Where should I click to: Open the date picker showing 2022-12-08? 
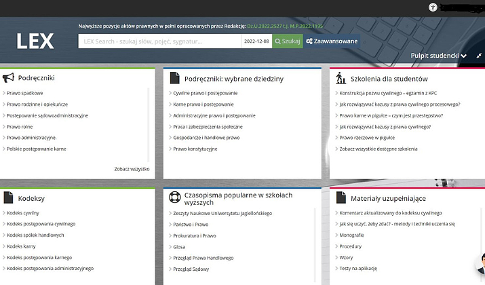(x=257, y=41)
